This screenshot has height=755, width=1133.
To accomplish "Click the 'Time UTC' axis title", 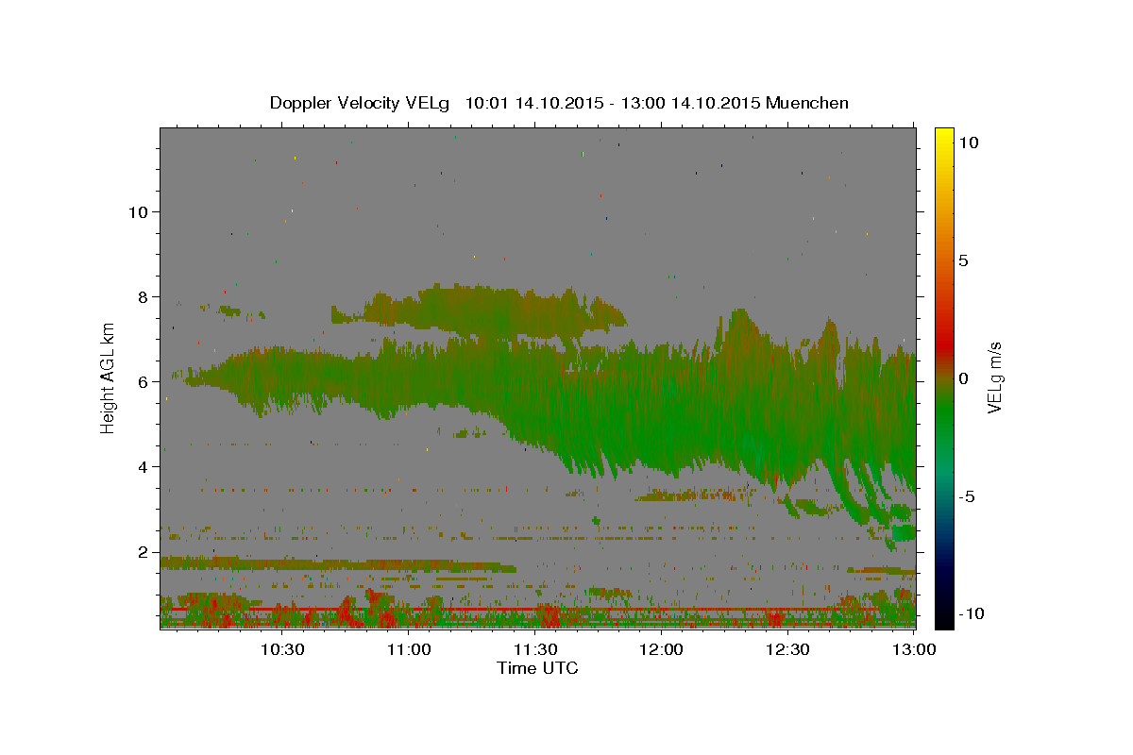I will (x=537, y=668).
